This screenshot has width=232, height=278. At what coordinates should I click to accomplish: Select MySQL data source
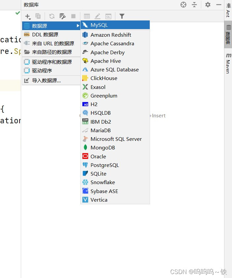point(115,25)
